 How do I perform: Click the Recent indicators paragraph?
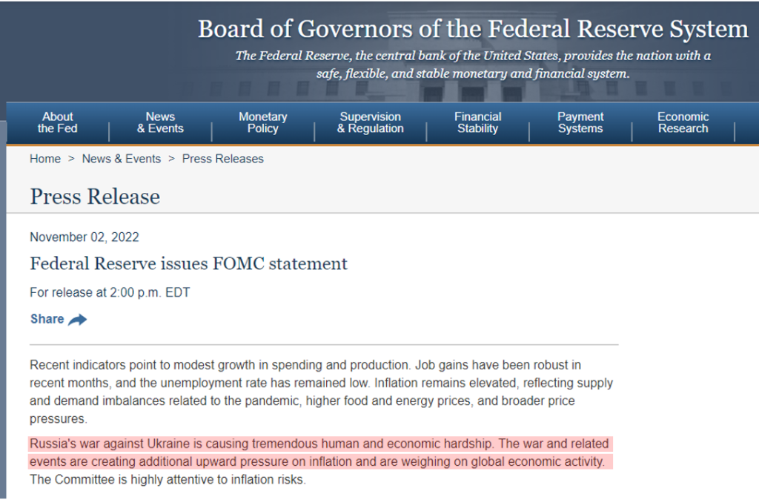tap(322, 392)
